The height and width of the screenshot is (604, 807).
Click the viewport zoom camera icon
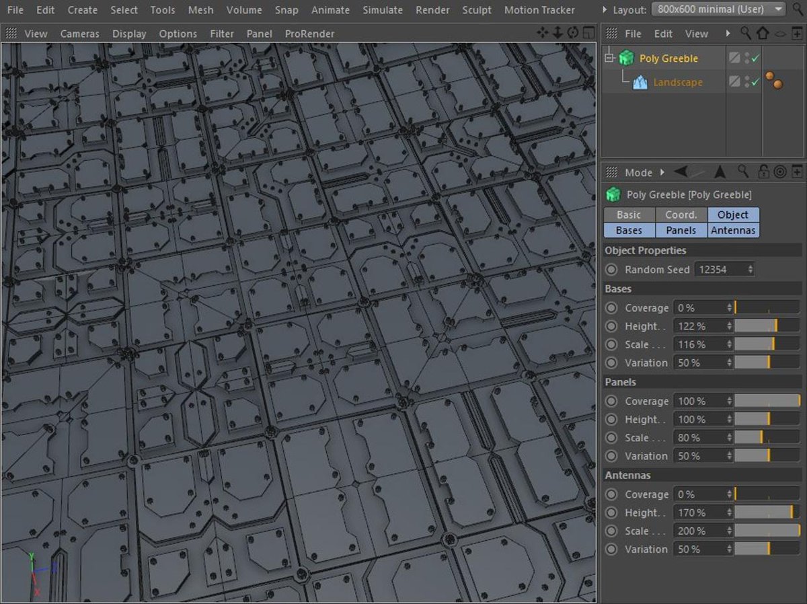tap(558, 33)
